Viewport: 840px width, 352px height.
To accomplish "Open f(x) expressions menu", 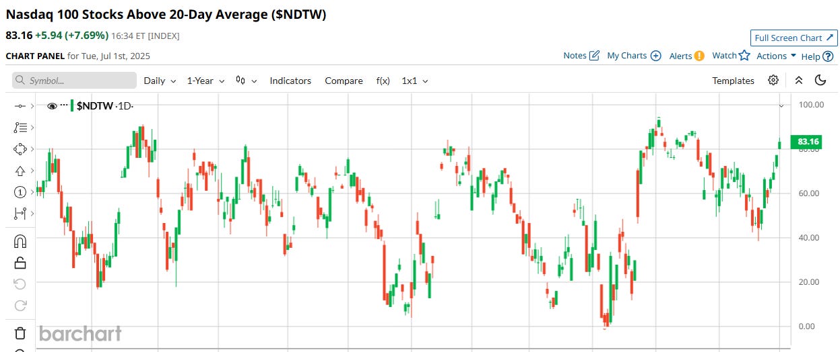I will point(383,81).
